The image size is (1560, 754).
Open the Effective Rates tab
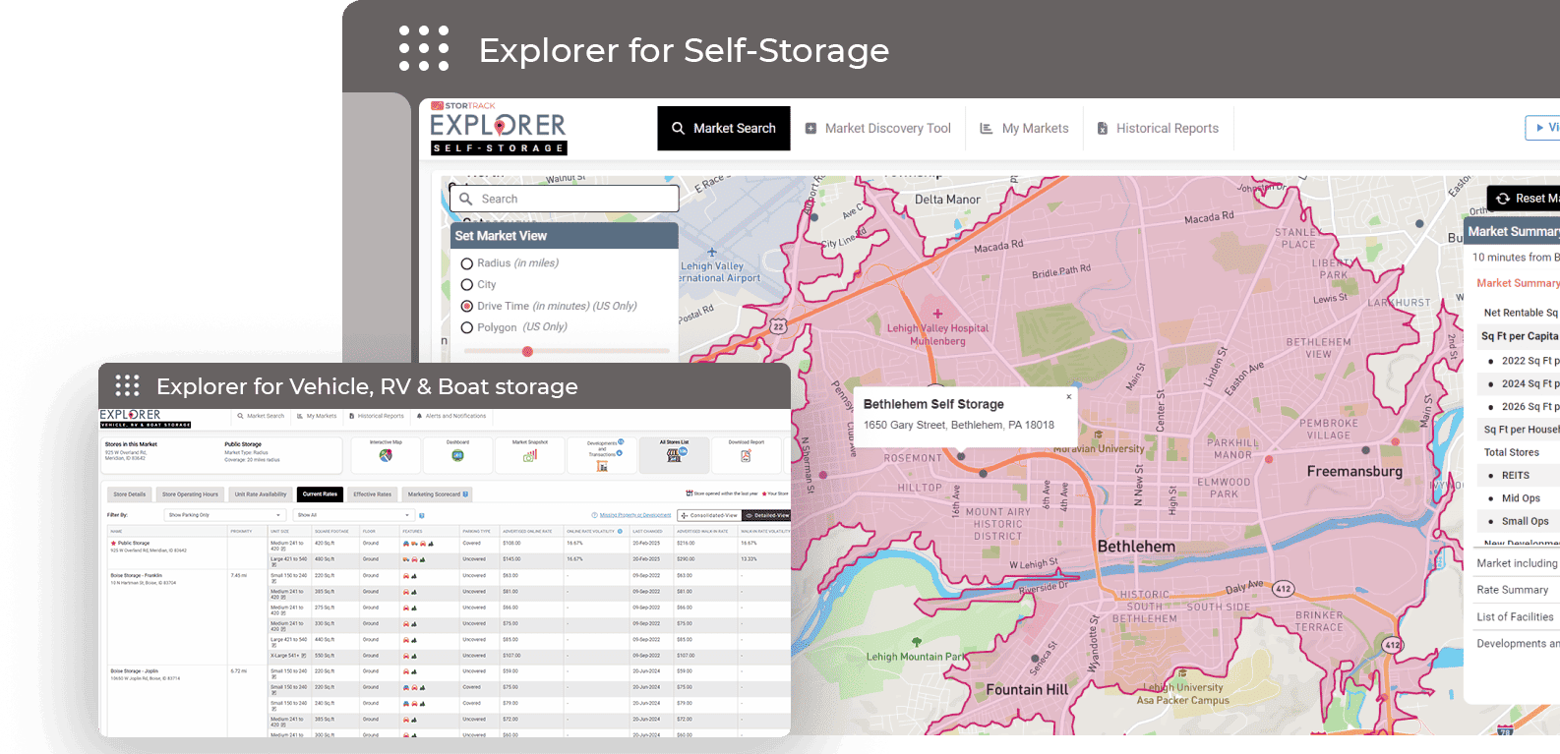[372, 494]
